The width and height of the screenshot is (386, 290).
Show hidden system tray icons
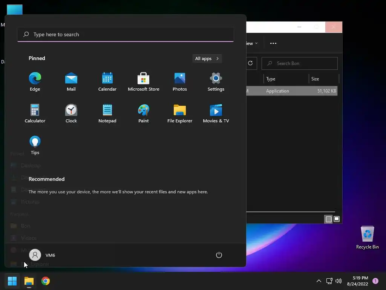coord(319,281)
